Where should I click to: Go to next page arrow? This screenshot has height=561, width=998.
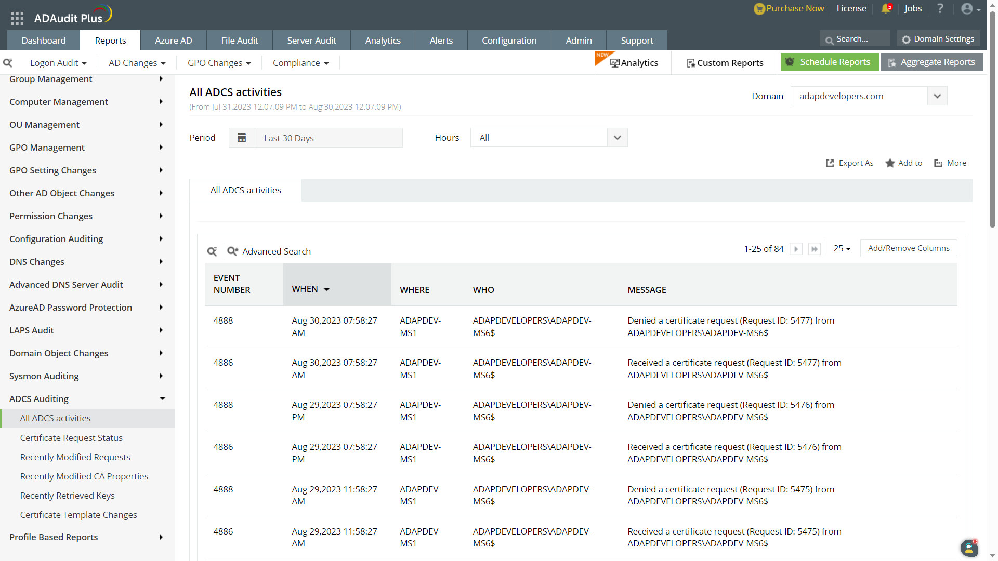coord(796,249)
